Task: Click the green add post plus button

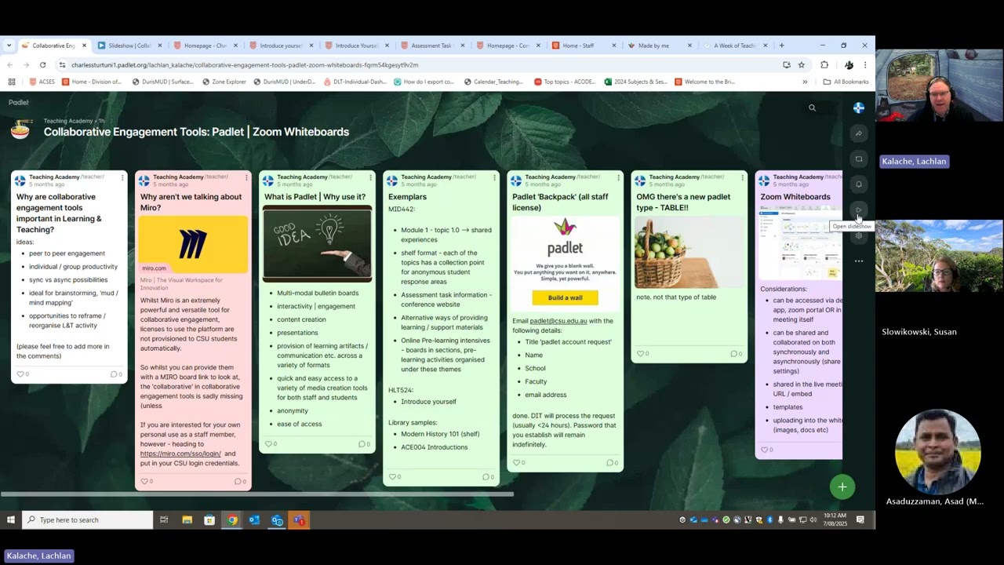Action: [x=842, y=487]
